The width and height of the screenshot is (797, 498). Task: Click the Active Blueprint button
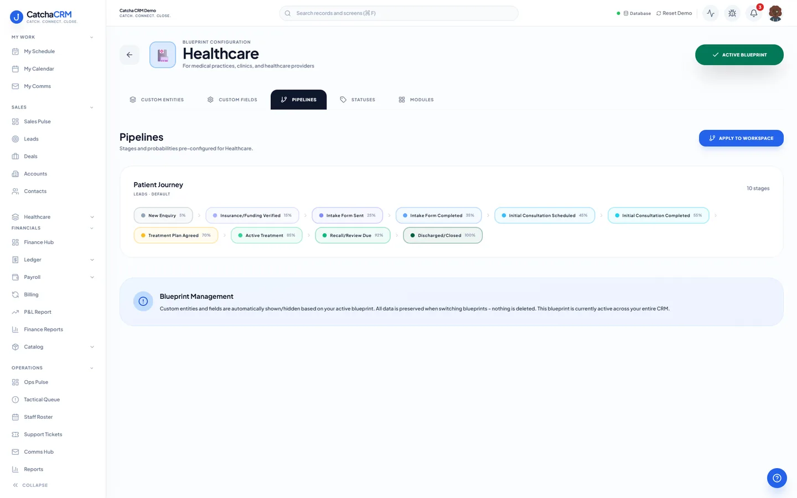739,55
